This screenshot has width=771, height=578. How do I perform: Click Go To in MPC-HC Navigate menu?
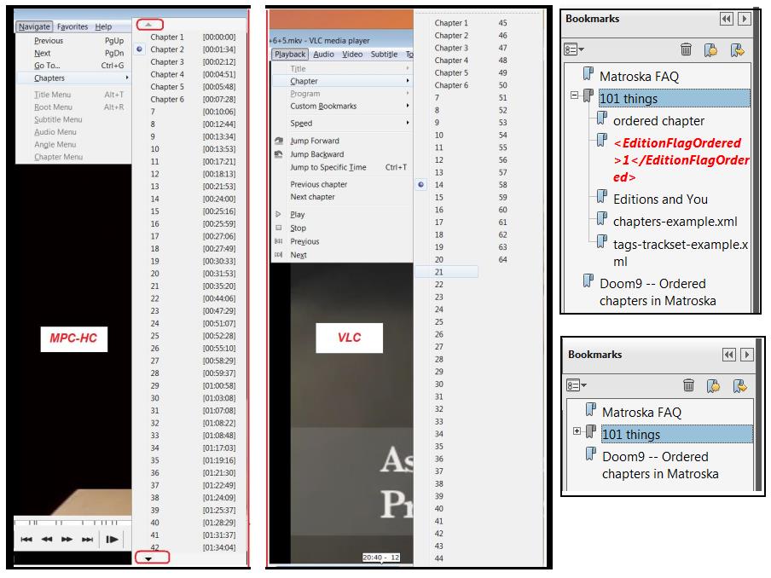click(73, 66)
